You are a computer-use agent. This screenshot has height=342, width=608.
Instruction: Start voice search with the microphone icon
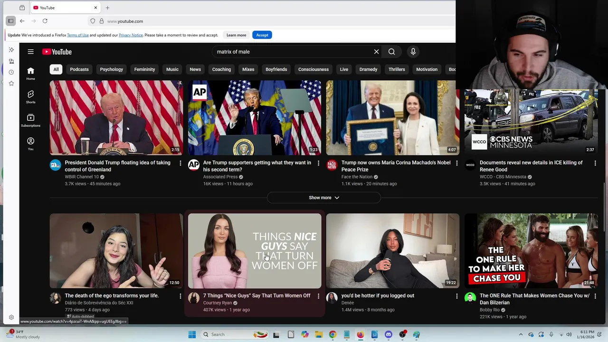coord(413,52)
